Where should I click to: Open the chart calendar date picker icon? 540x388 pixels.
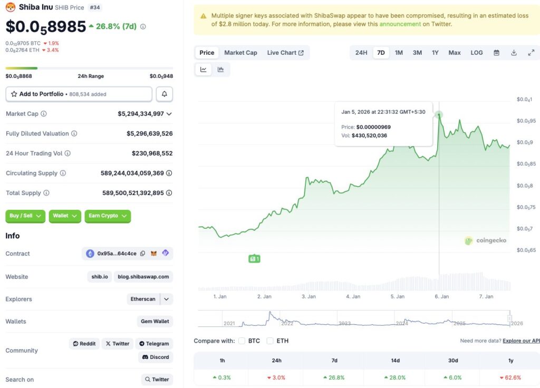496,53
